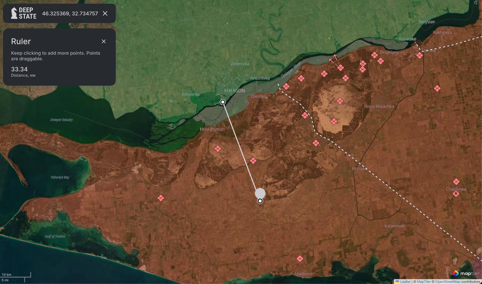Click the Deep State logo
482x284 pixels.
(24, 13)
